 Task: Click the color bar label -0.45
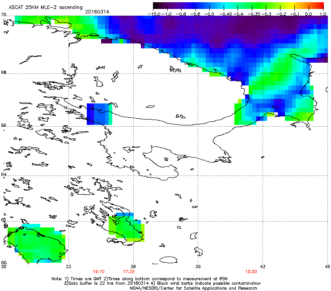coord(225,14)
